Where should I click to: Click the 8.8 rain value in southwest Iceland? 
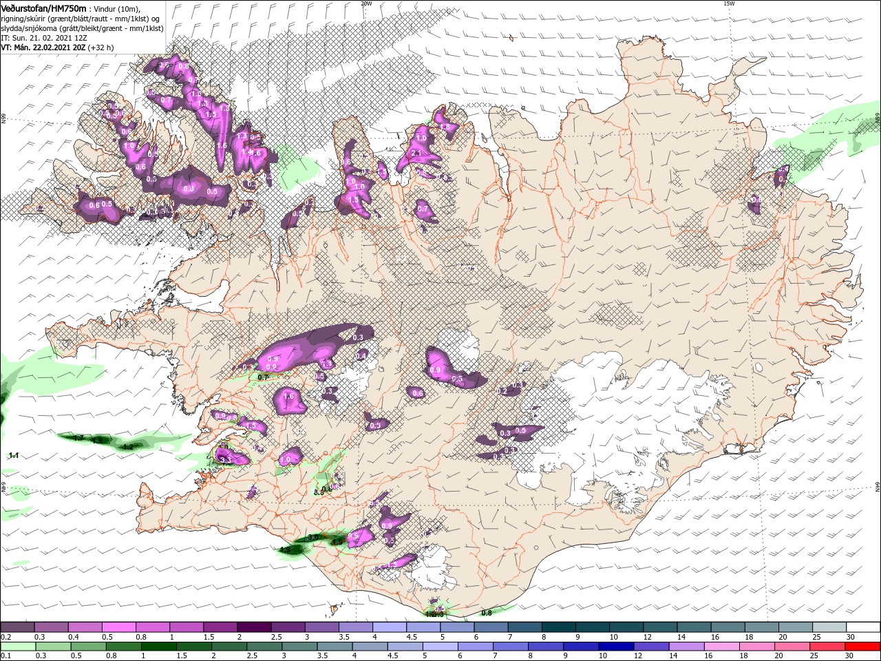tap(319, 492)
